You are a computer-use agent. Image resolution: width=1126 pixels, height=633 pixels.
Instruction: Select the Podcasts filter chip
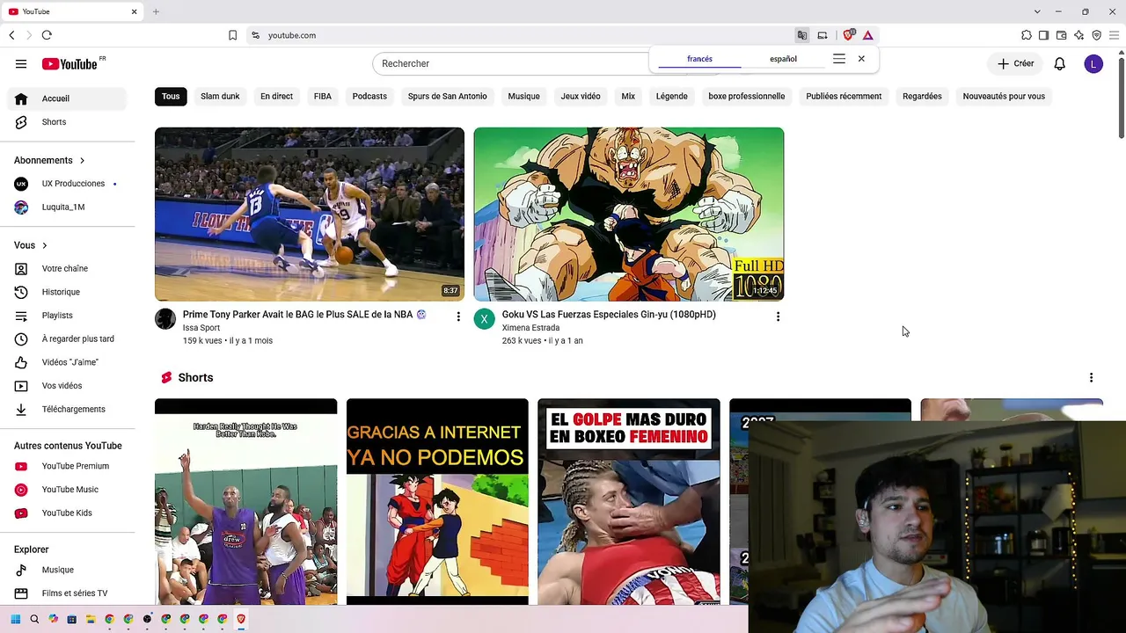point(369,96)
